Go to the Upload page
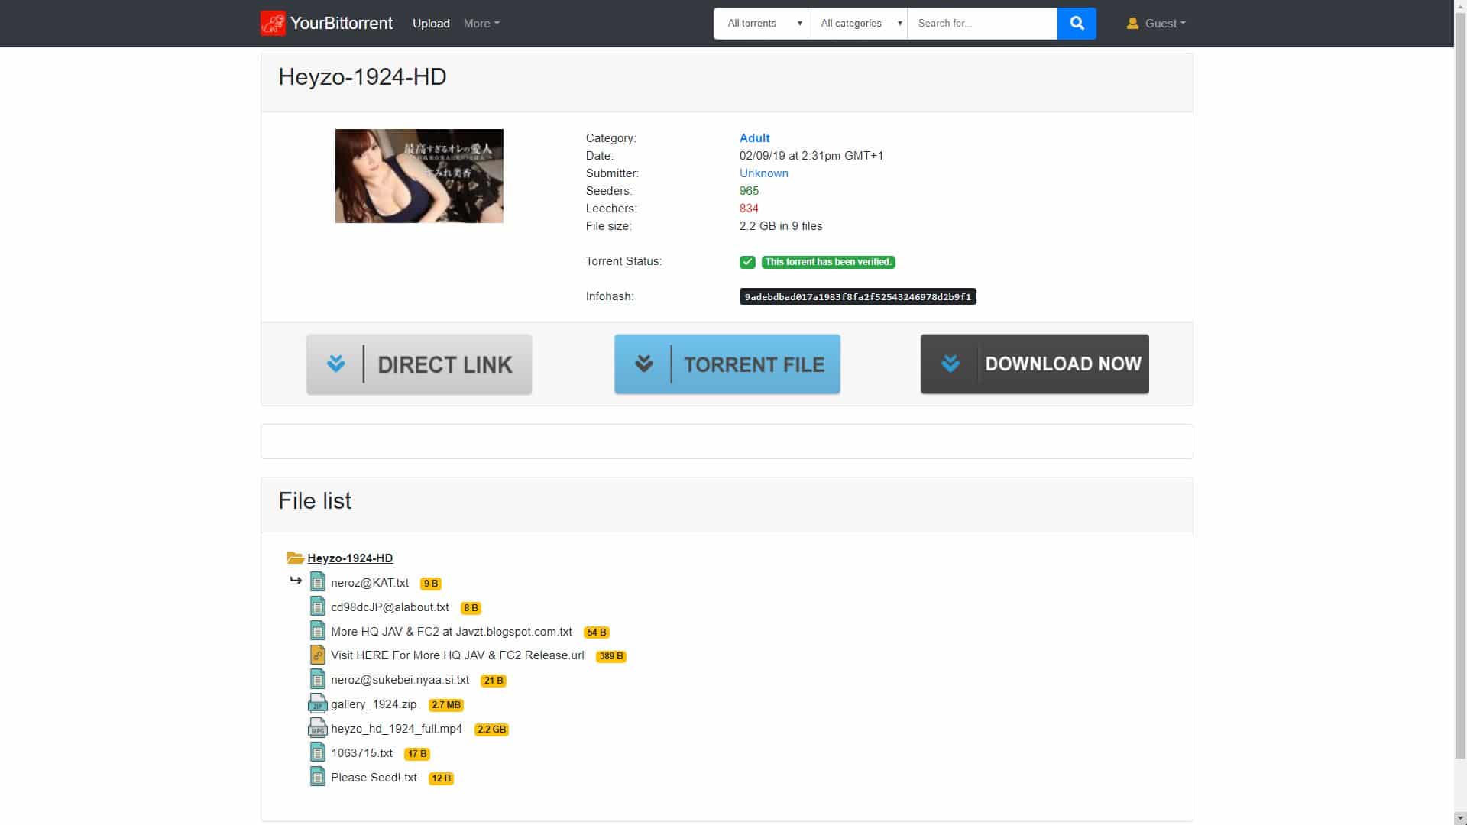Viewport: 1467px width, 825px height. pos(431,24)
